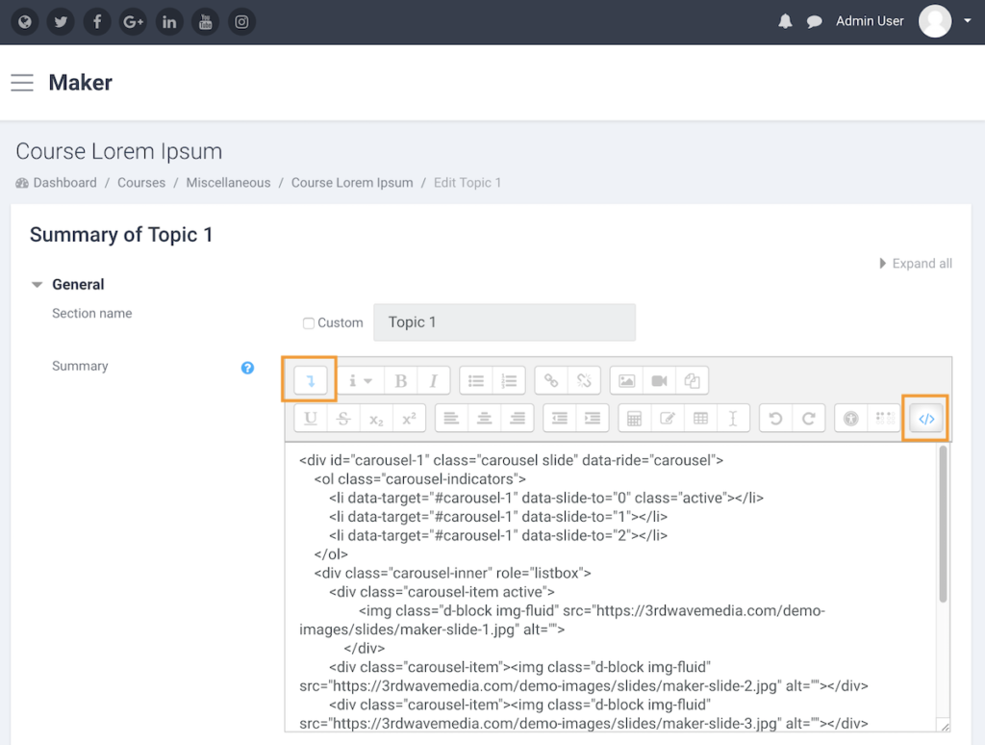This screenshot has width=985, height=745.
Task: Open the paragraph styles dropdown
Action: pos(360,380)
